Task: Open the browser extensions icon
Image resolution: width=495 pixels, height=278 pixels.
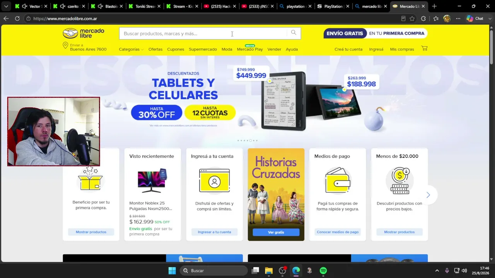Action: click(x=423, y=19)
